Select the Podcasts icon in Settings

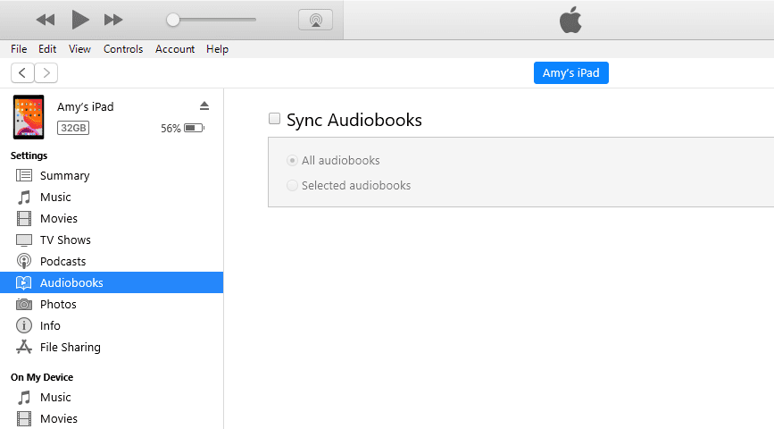(x=24, y=261)
